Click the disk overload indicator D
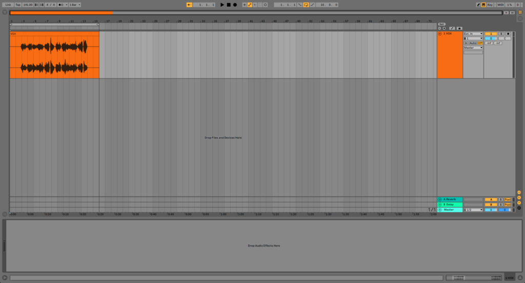 517,5
